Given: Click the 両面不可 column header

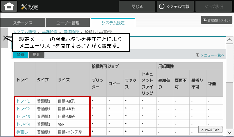Looking at the screenshot, I should coord(181,84).
